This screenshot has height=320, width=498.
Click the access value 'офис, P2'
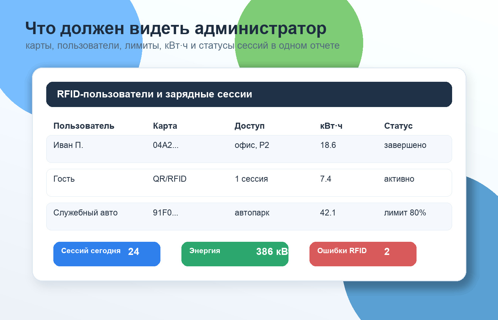(252, 145)
